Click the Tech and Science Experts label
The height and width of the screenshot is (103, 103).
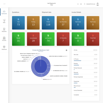point(27,55)
